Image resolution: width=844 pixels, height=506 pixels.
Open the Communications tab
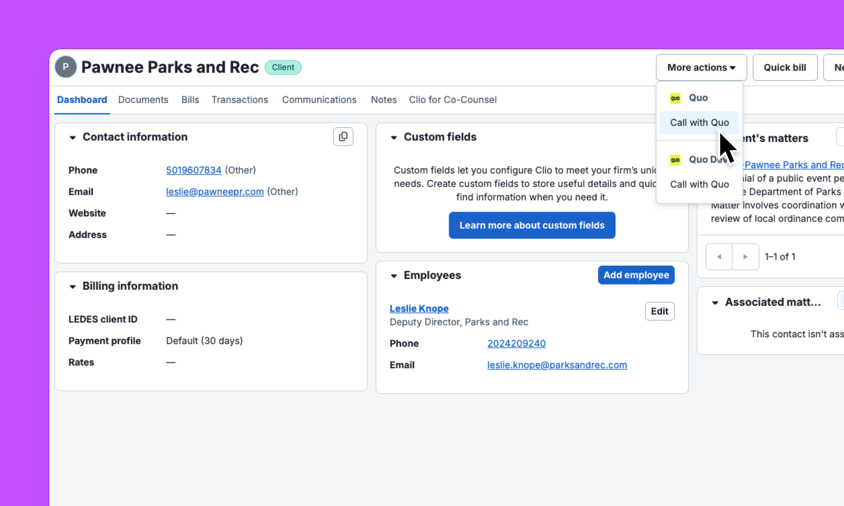click(x=319, y=100)
